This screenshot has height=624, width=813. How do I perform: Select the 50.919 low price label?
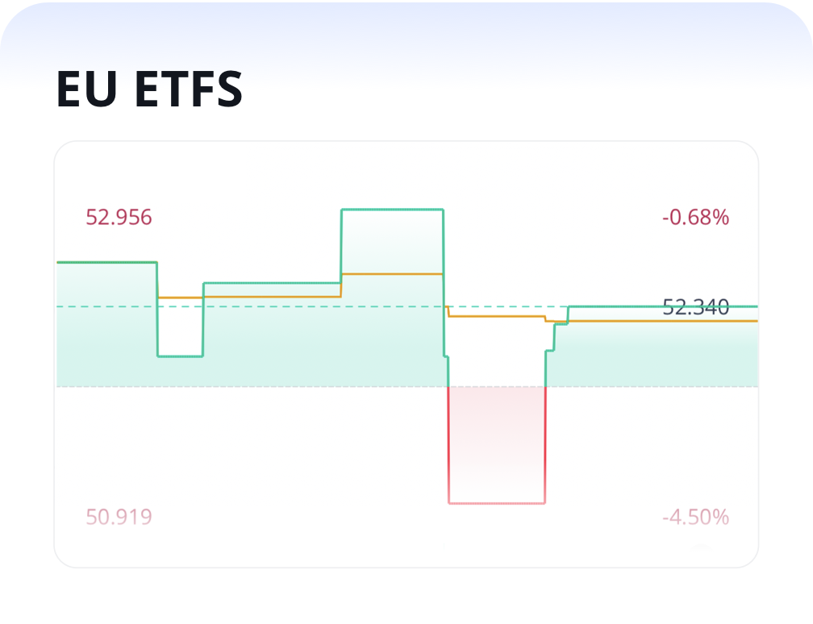(x=119, y=518)
